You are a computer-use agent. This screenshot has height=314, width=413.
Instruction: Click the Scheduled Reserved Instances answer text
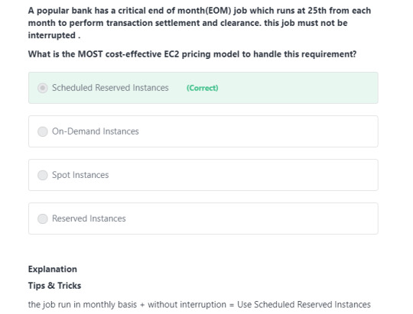110,88
